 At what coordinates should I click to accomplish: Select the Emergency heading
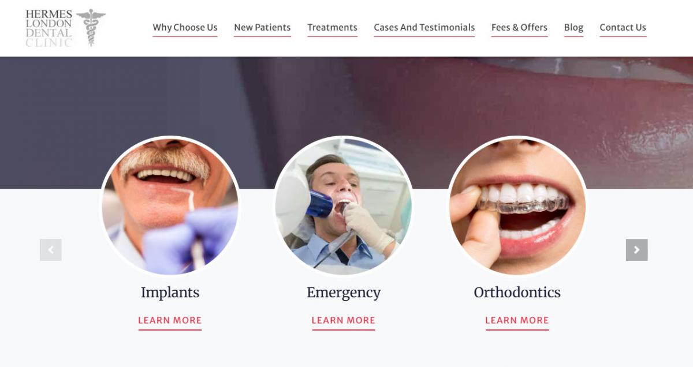click(x=344, y=293)
